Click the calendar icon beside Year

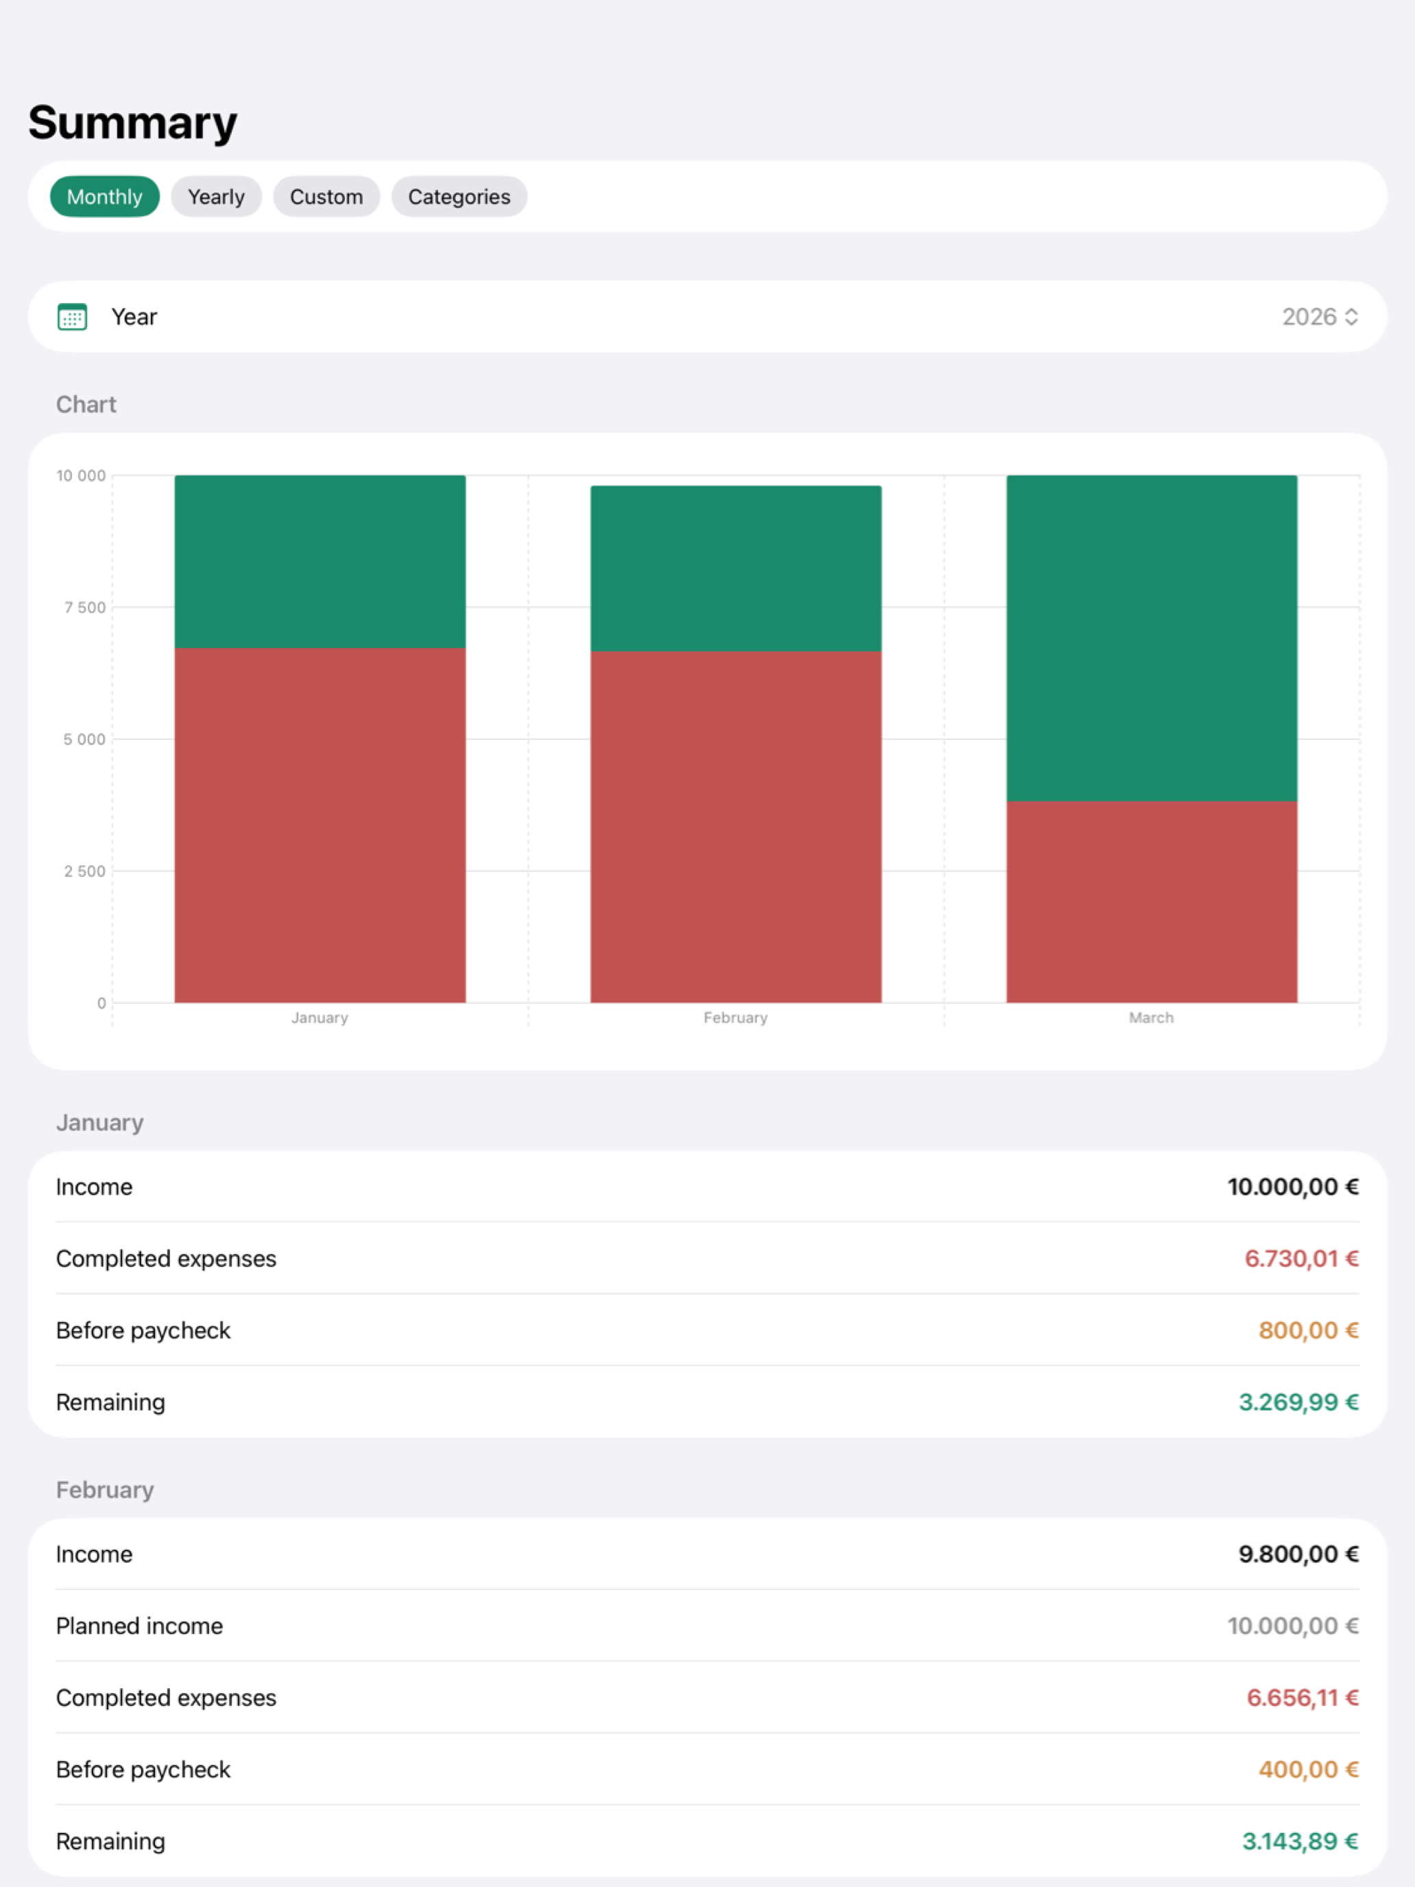(73, 317)
